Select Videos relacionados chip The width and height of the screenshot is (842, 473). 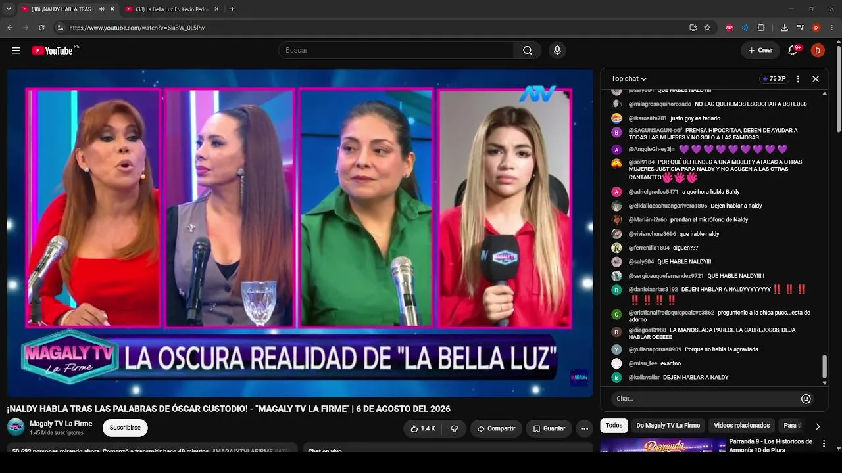coord(741,426)
